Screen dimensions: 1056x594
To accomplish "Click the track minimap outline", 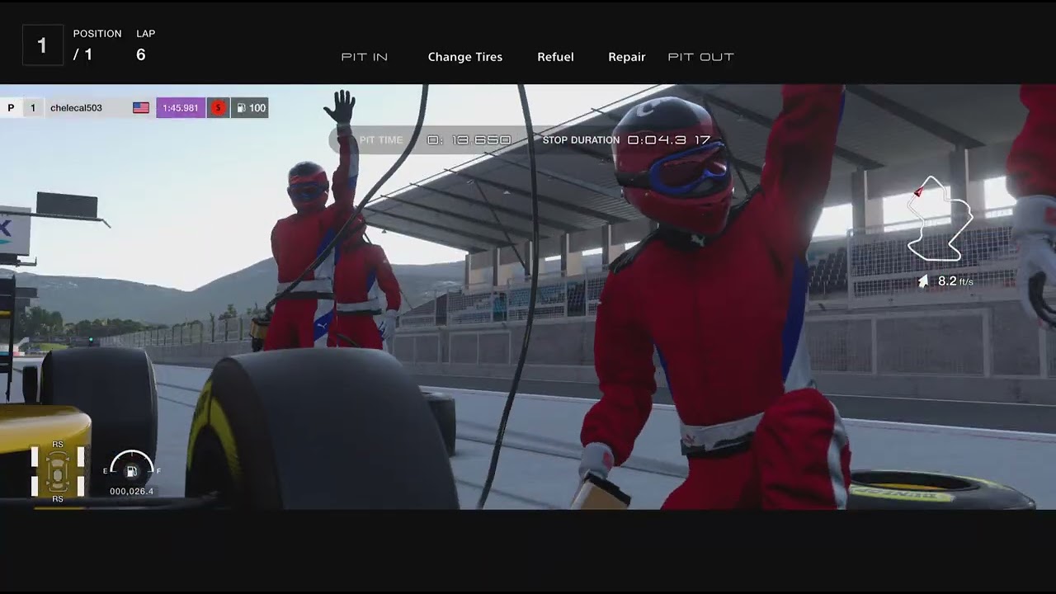I will click(x=940, y=218).
